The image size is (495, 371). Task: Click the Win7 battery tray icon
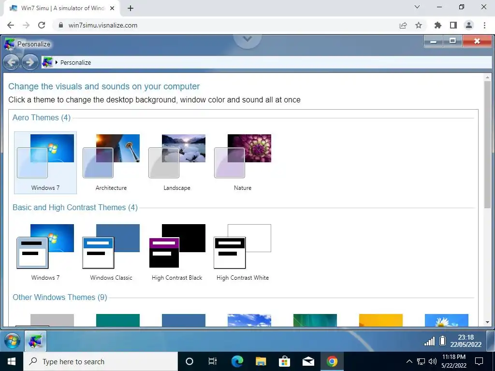point(443,341)
